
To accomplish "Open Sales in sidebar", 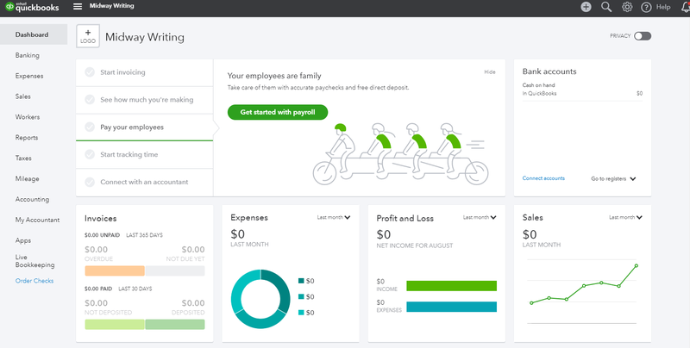I will [23, 96].
